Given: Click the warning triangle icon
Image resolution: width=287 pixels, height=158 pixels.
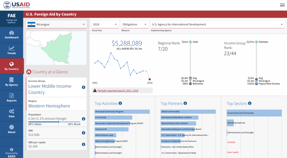Looking at the screenshot, I should 95,90.
